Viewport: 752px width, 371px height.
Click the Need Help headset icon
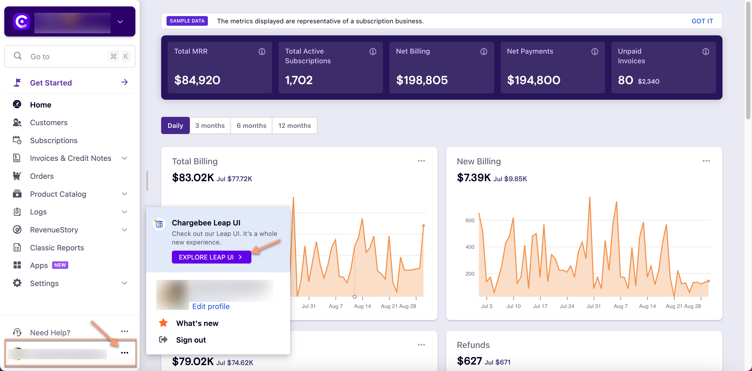pyautogui.click(x=17, y=332)
